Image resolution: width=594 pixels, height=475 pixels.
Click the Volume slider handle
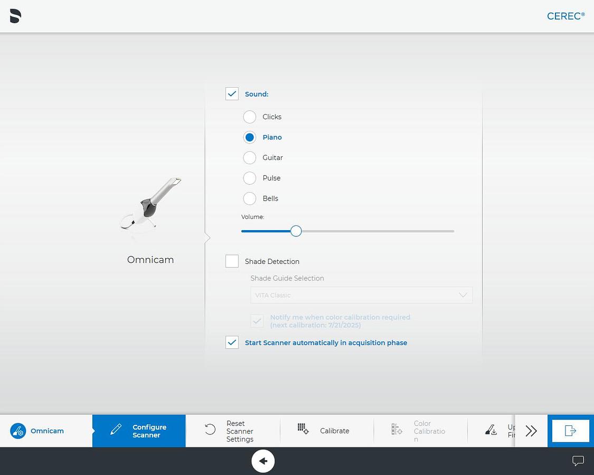point(296,231)
